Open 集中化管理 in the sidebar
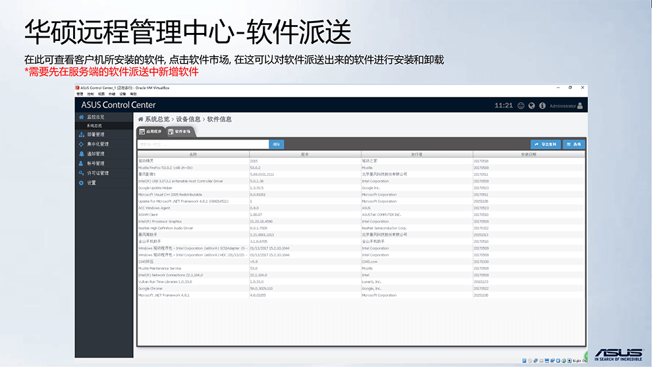Viewport: 652px width, 367px height. pyautogui.click(x=97, y=144)
